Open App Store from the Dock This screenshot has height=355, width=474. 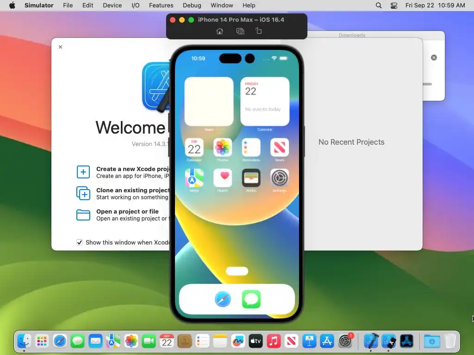coord(327,341)
